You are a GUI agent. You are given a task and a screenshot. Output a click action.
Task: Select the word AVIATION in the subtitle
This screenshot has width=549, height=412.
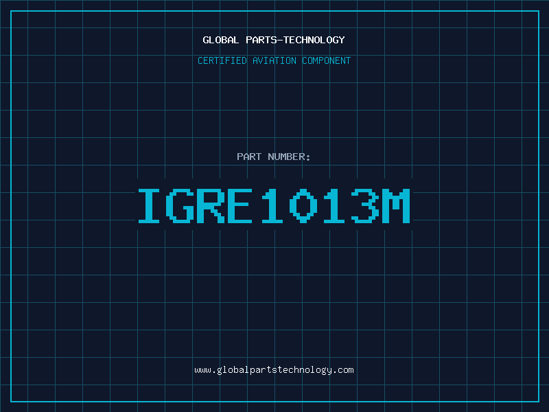coord(274,61)
